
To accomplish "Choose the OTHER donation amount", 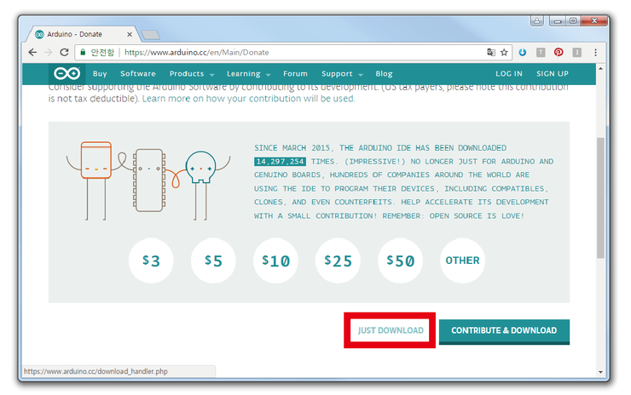I will (463, 260).
